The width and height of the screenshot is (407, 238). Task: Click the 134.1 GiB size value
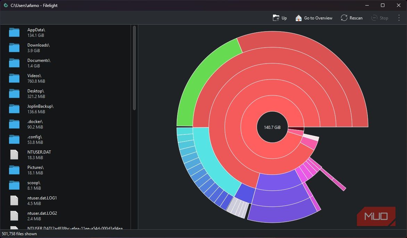pos(35,35)
